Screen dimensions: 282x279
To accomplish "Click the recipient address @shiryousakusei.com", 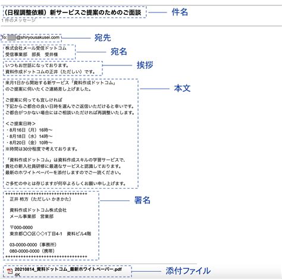I will point(38,37).
